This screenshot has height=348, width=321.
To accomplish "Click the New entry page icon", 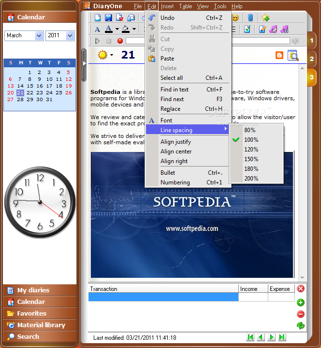I will [x=98, y=17].
